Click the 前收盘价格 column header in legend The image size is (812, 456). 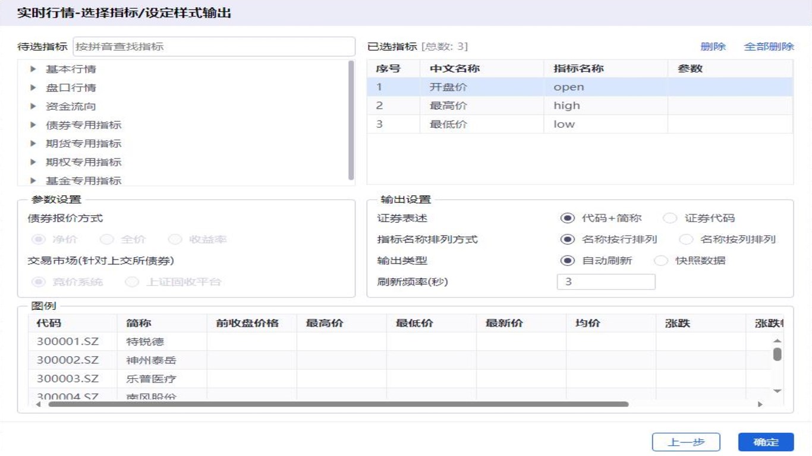coord(251,323)
